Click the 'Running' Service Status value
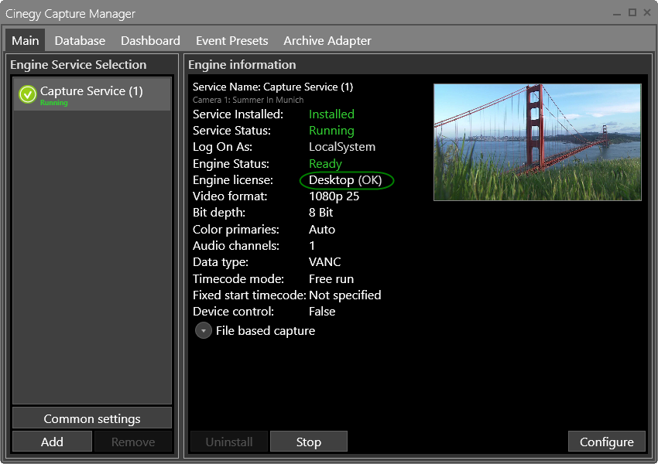 331,131
